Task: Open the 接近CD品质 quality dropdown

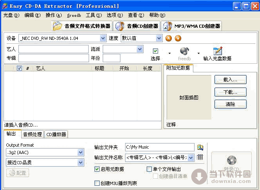Action: [80, 162]
